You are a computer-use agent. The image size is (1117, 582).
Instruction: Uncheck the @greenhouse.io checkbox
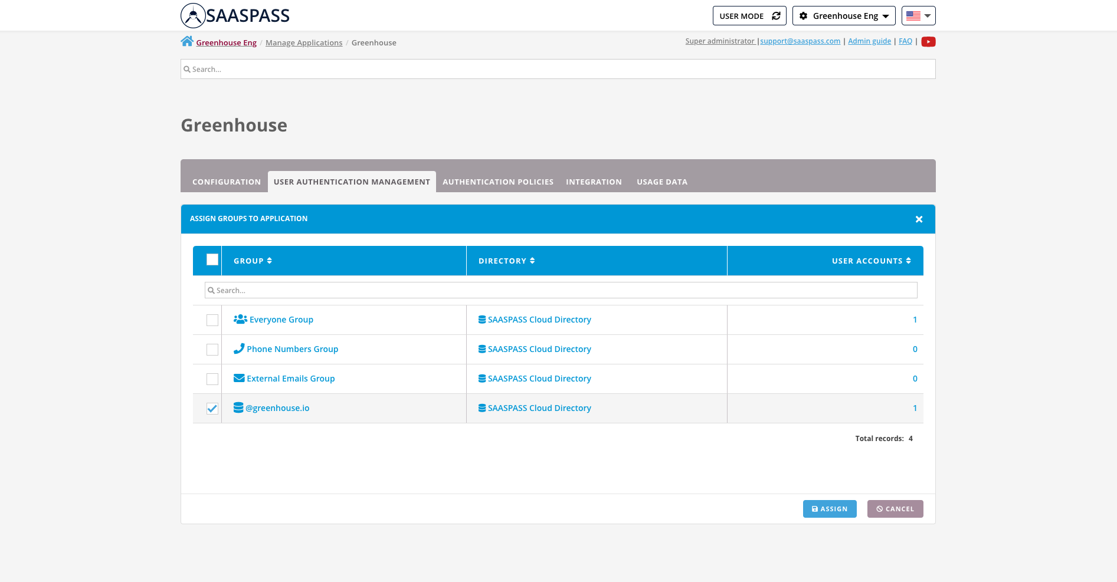click(x=212, y=409)
